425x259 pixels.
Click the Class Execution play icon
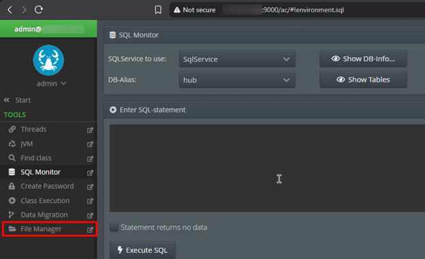[x=12, y=200]
